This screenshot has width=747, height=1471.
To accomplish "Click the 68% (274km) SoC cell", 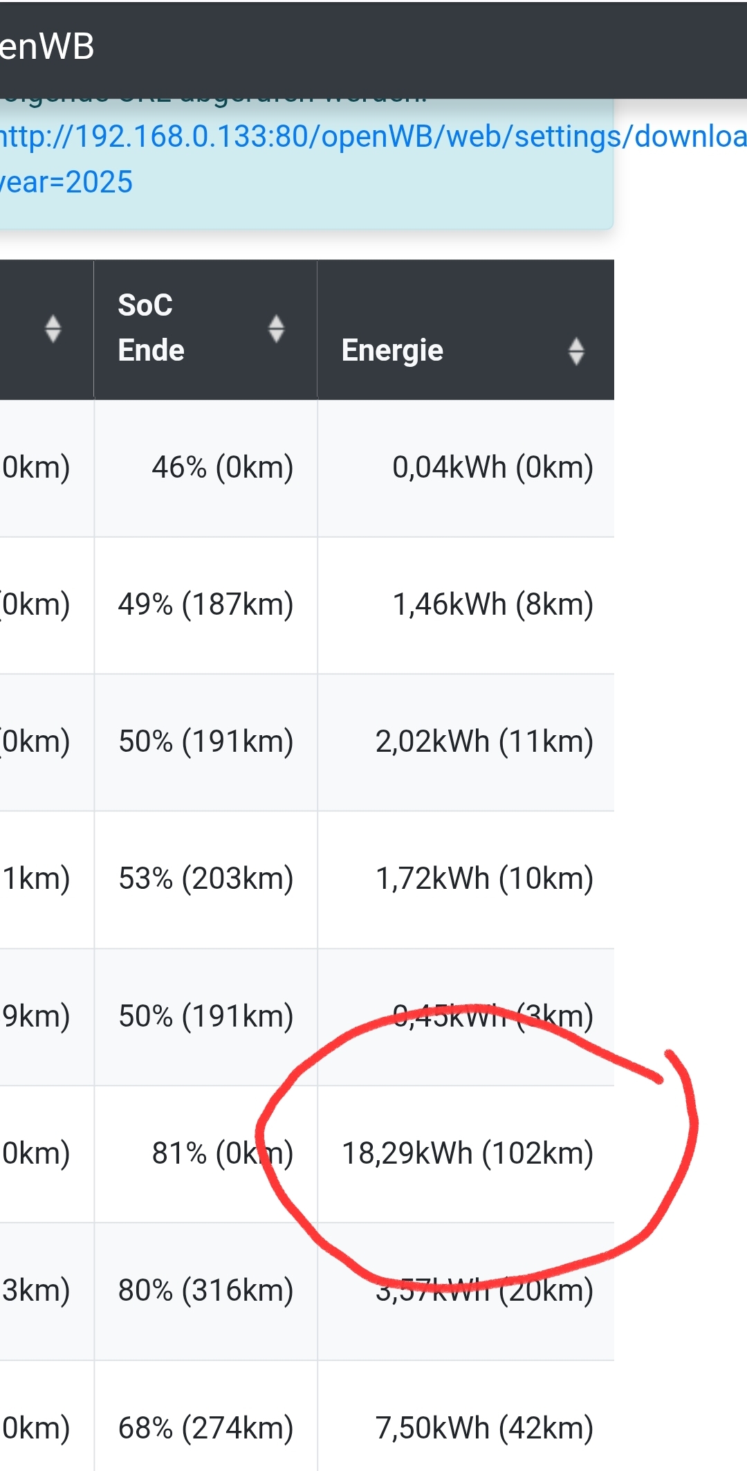I will (x=205, y=1427).
